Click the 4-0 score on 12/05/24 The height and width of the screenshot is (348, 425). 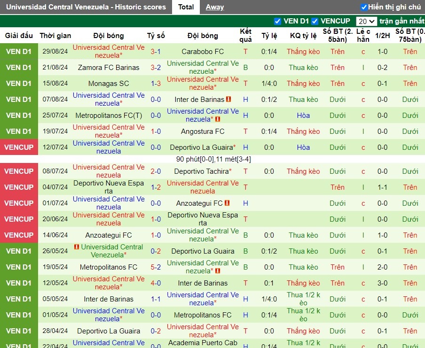[156, 283]
